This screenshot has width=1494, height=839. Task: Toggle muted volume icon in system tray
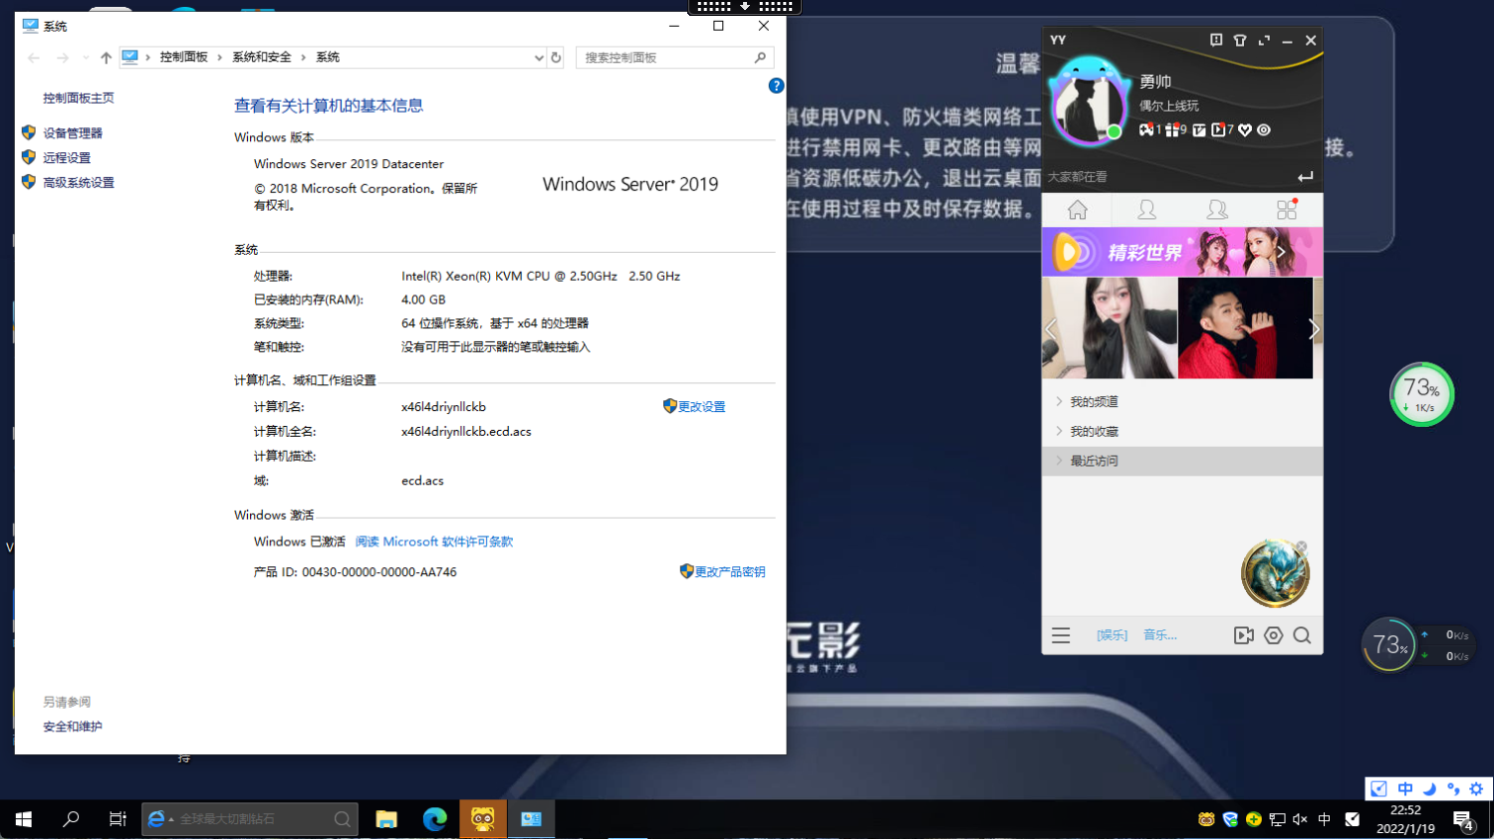pos(1300,819)
